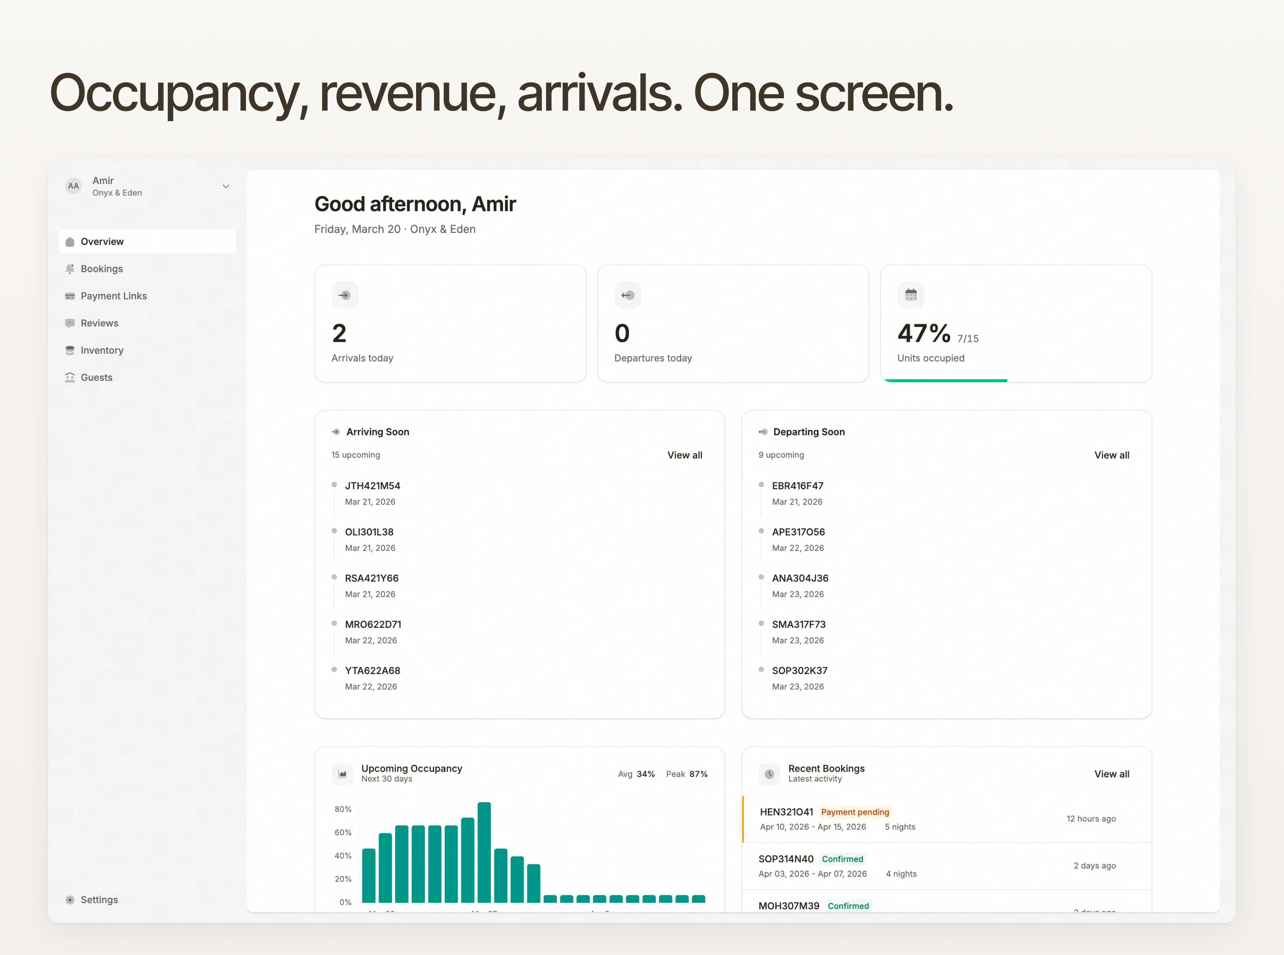Screen dimensions: 1284x955
Task: Click the clock icon beside Recent Bookings
Action: 769,773
